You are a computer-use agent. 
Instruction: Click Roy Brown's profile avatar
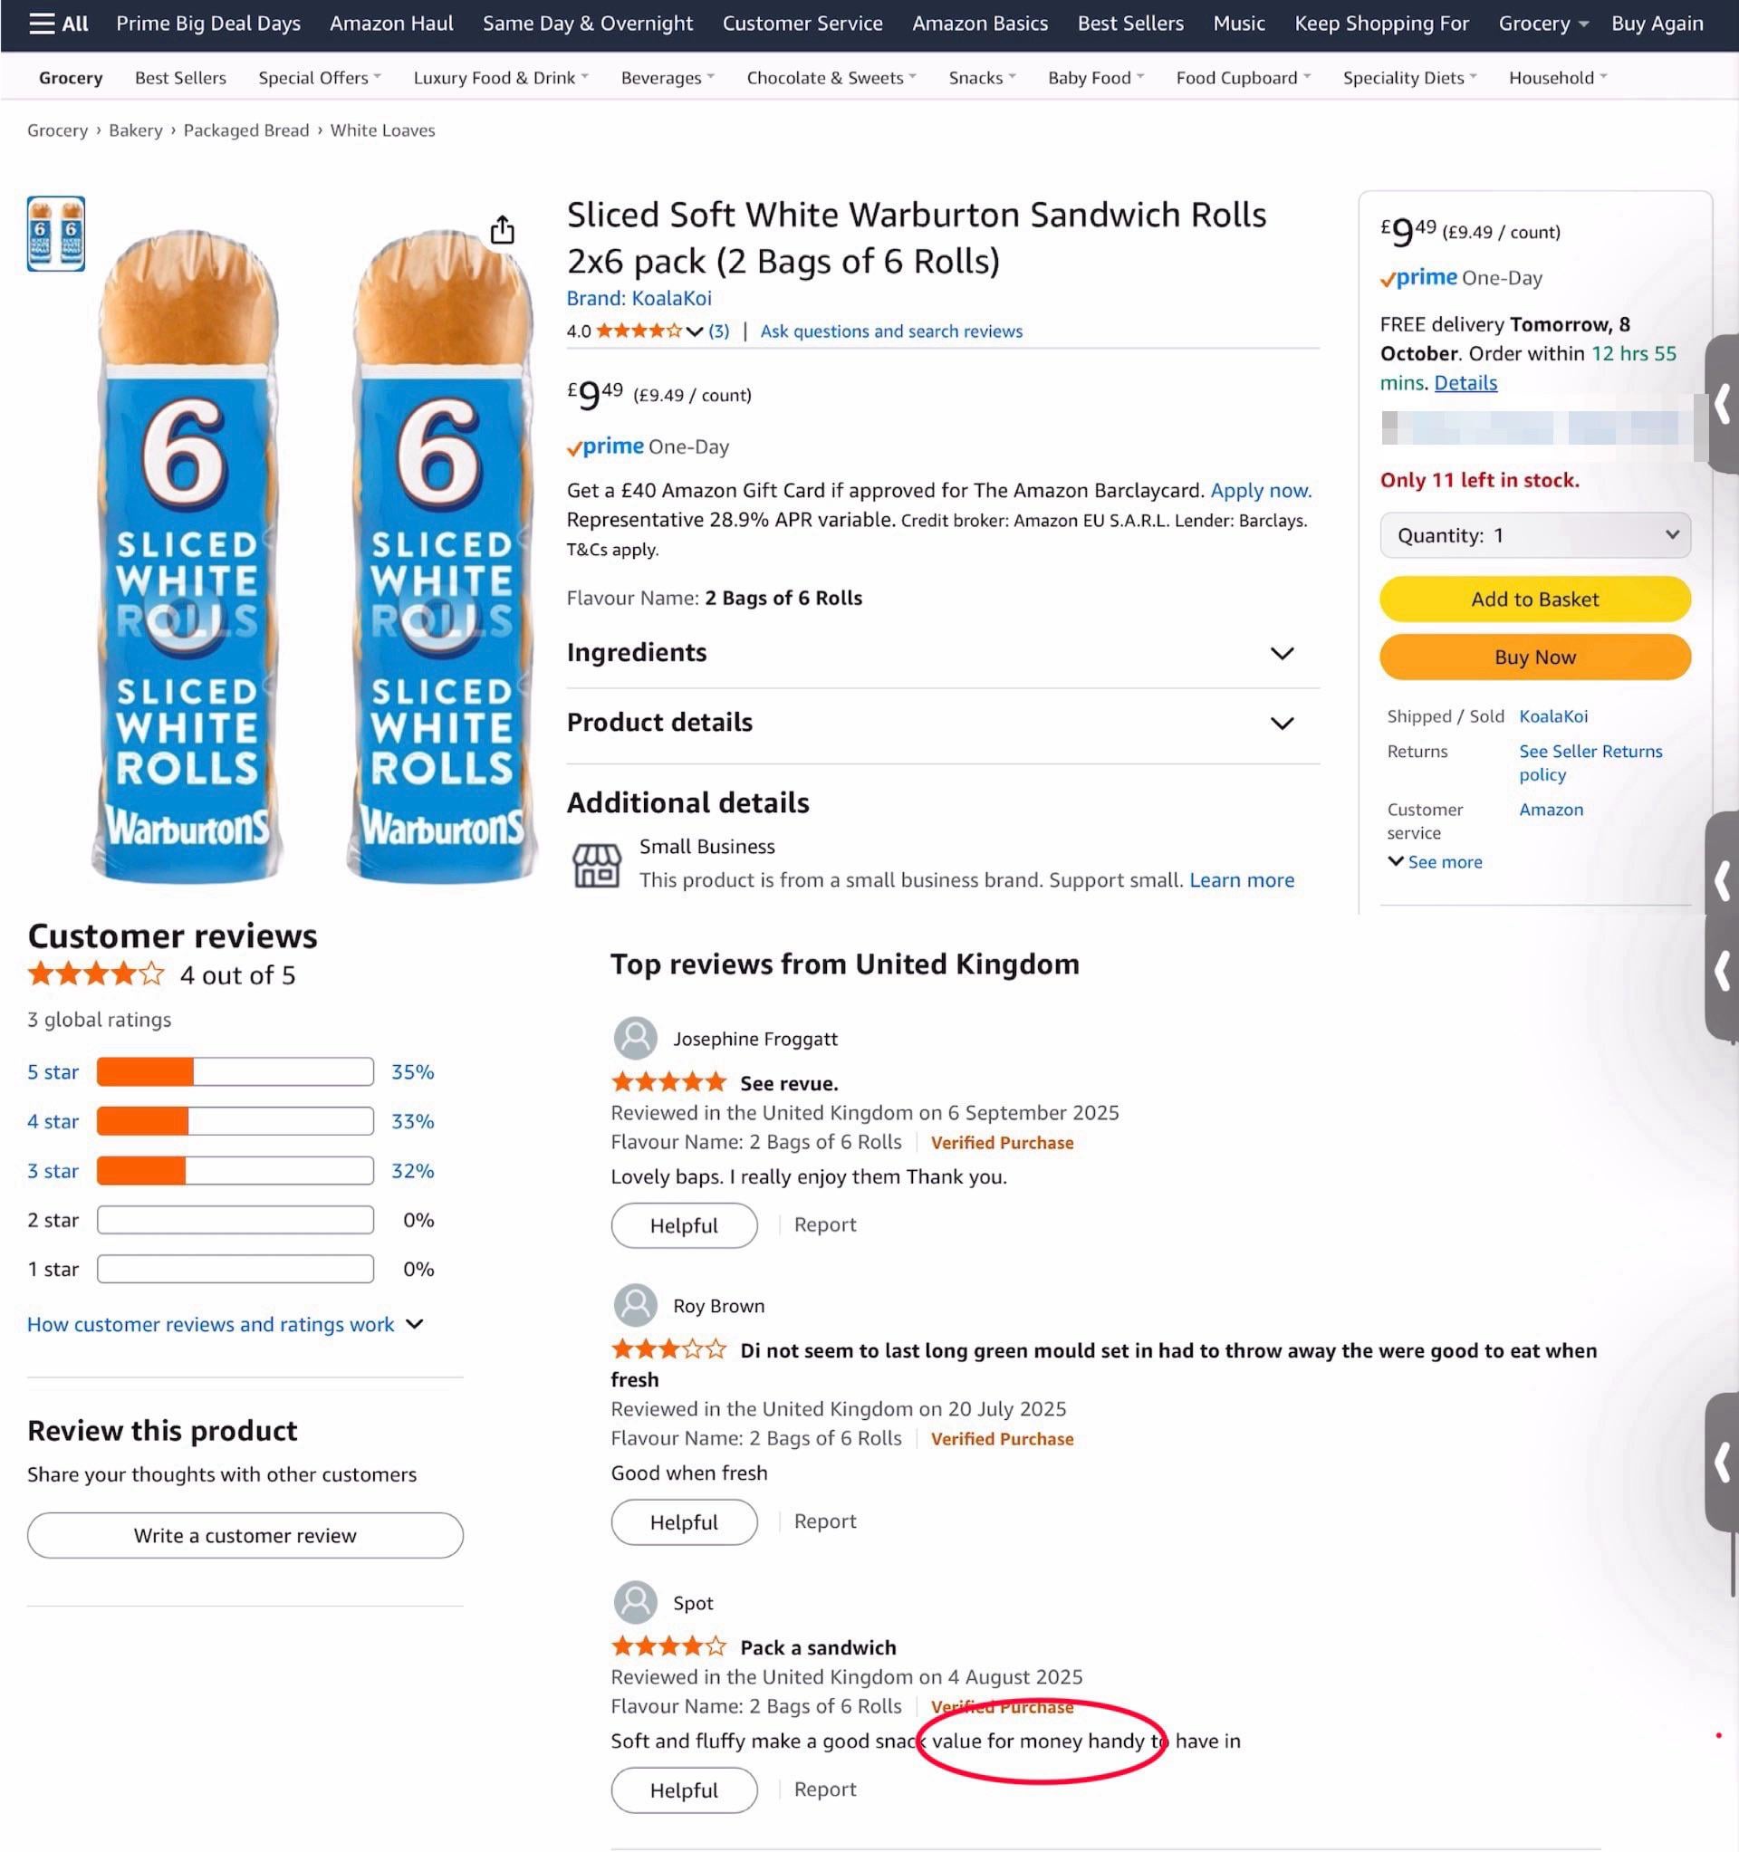click(x=636, y=1305)
